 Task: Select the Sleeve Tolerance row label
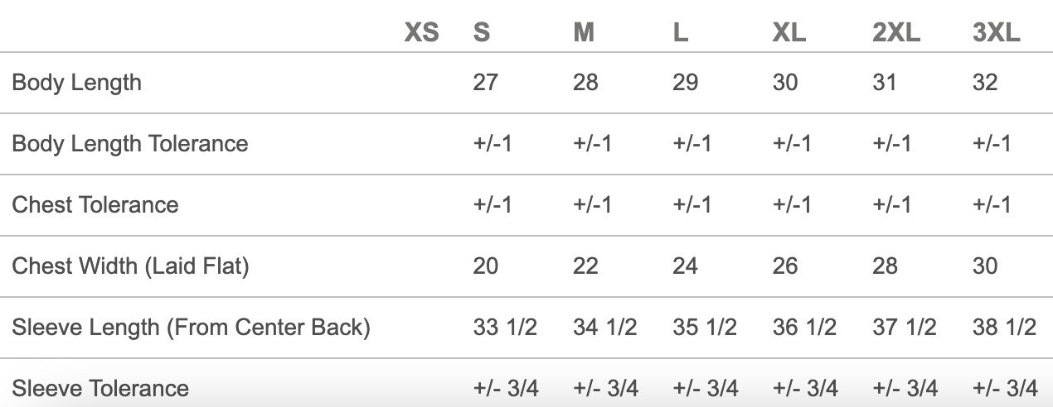tap(100, 388)
